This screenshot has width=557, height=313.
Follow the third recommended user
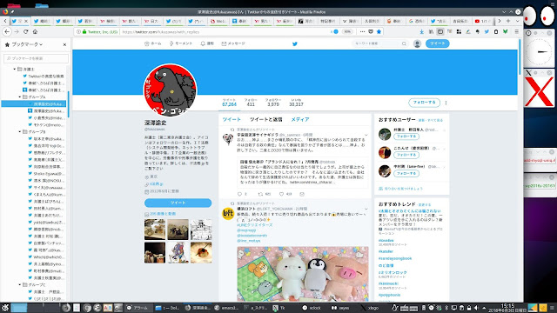pos(406,173)
